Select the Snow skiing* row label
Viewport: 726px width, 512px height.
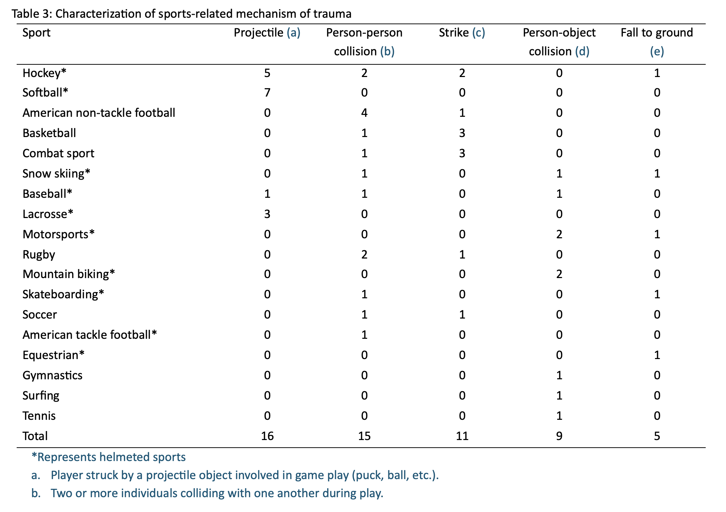pos(57,174)
